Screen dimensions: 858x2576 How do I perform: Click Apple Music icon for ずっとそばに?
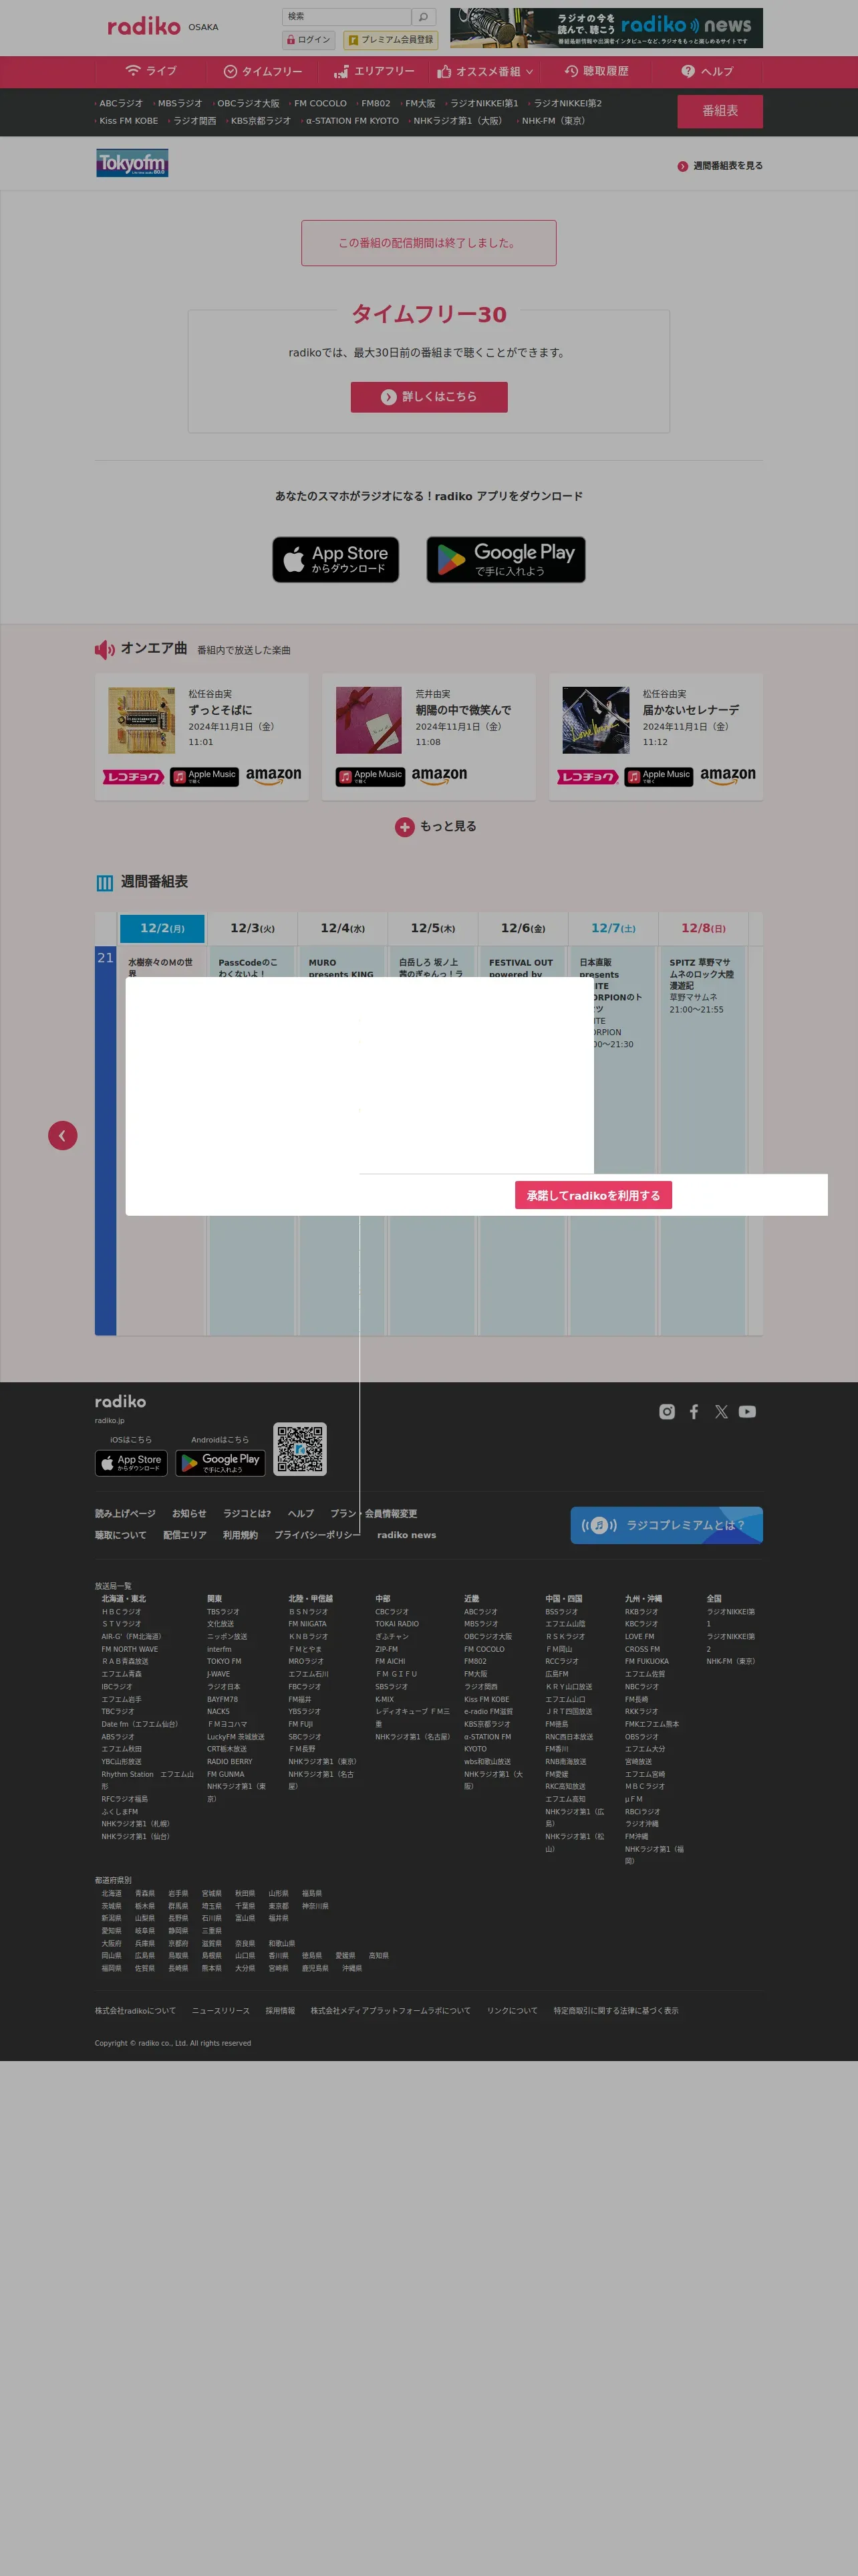(x=204, y=777)
